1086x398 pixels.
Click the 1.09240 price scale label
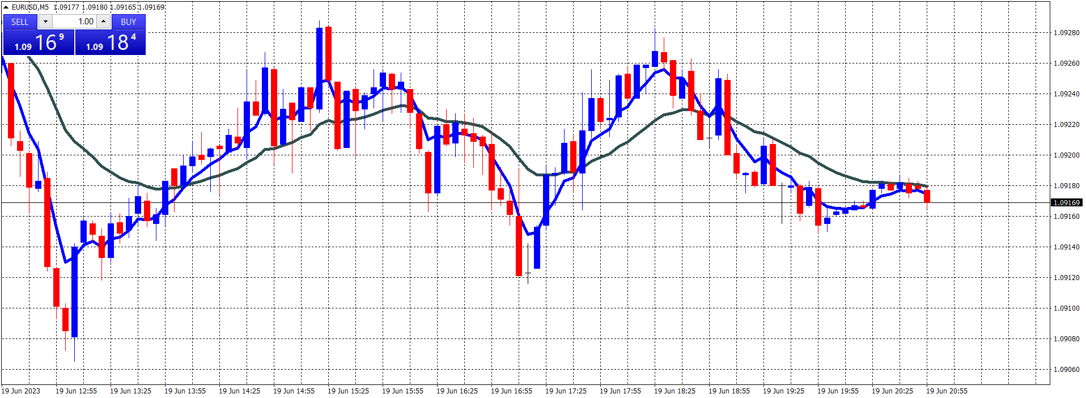click(1066, 94)
